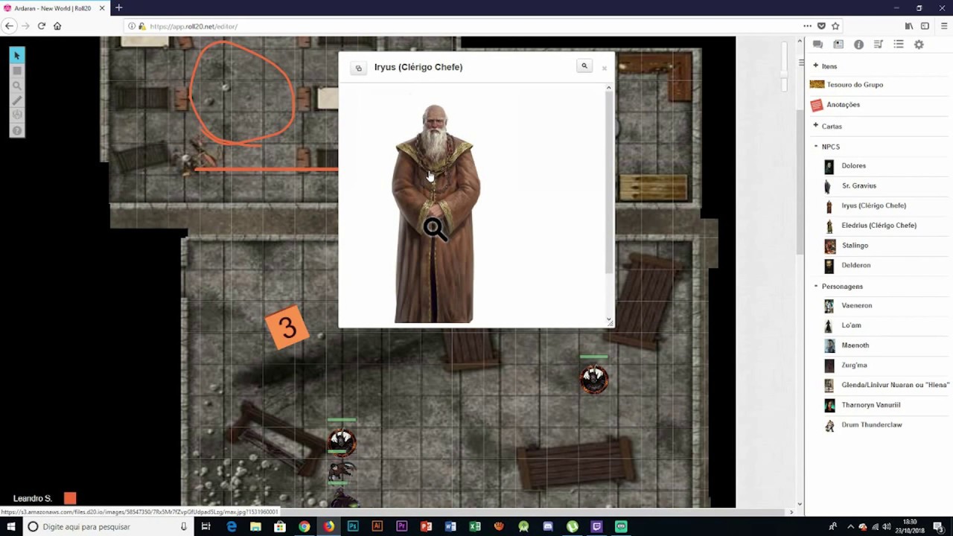The width and height of the screenshot is (953, 536).
Task: Open Chrome from the taskbar
Action: (x=304, y=527)
